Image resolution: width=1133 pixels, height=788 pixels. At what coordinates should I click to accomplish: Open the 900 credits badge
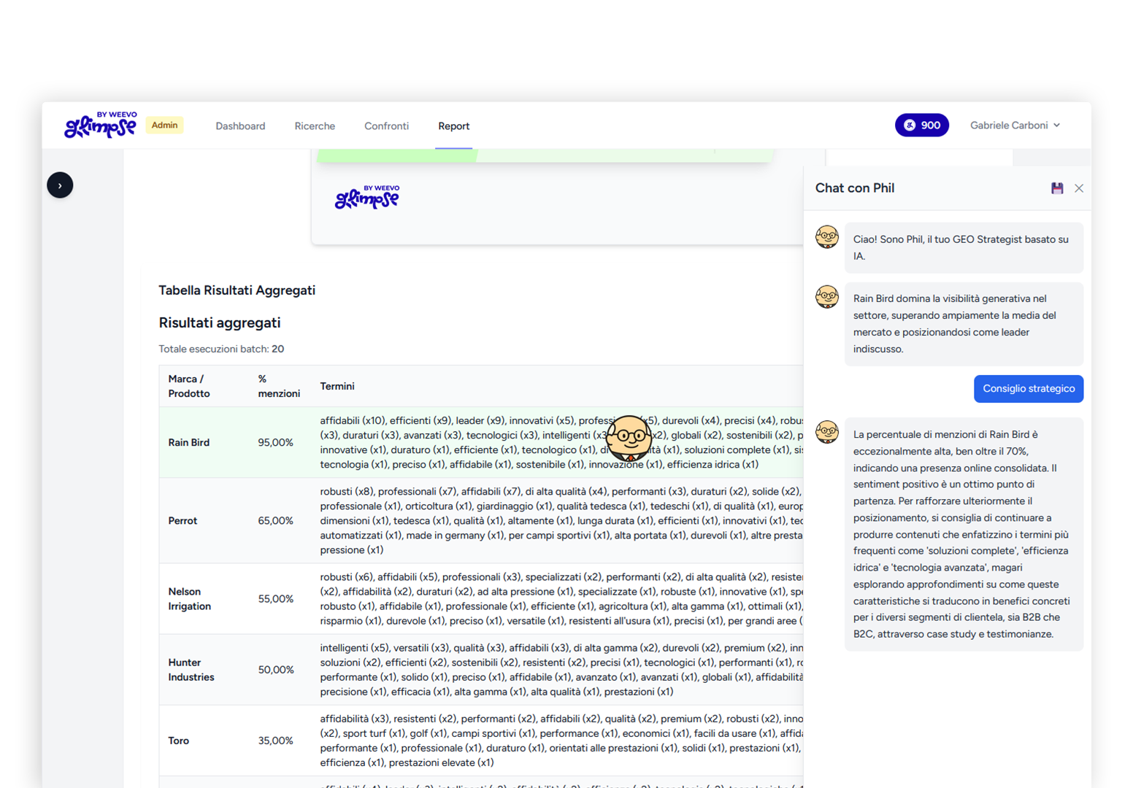(x=922, y=125)
